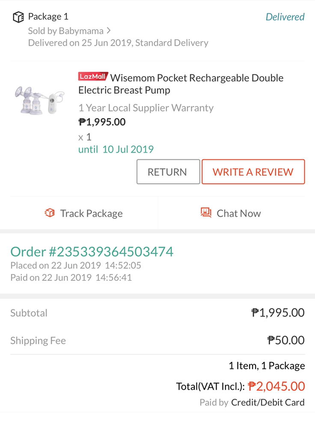315x424 pixels.
Task: Open the Track Package tab
Action: tap(84, 213)
